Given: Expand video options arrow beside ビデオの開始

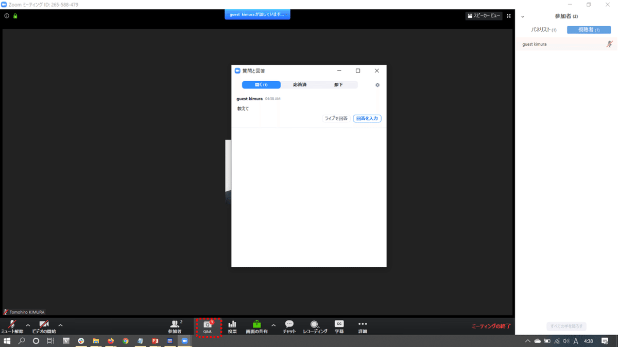Looking at the screenshot, I should point(60,325).
